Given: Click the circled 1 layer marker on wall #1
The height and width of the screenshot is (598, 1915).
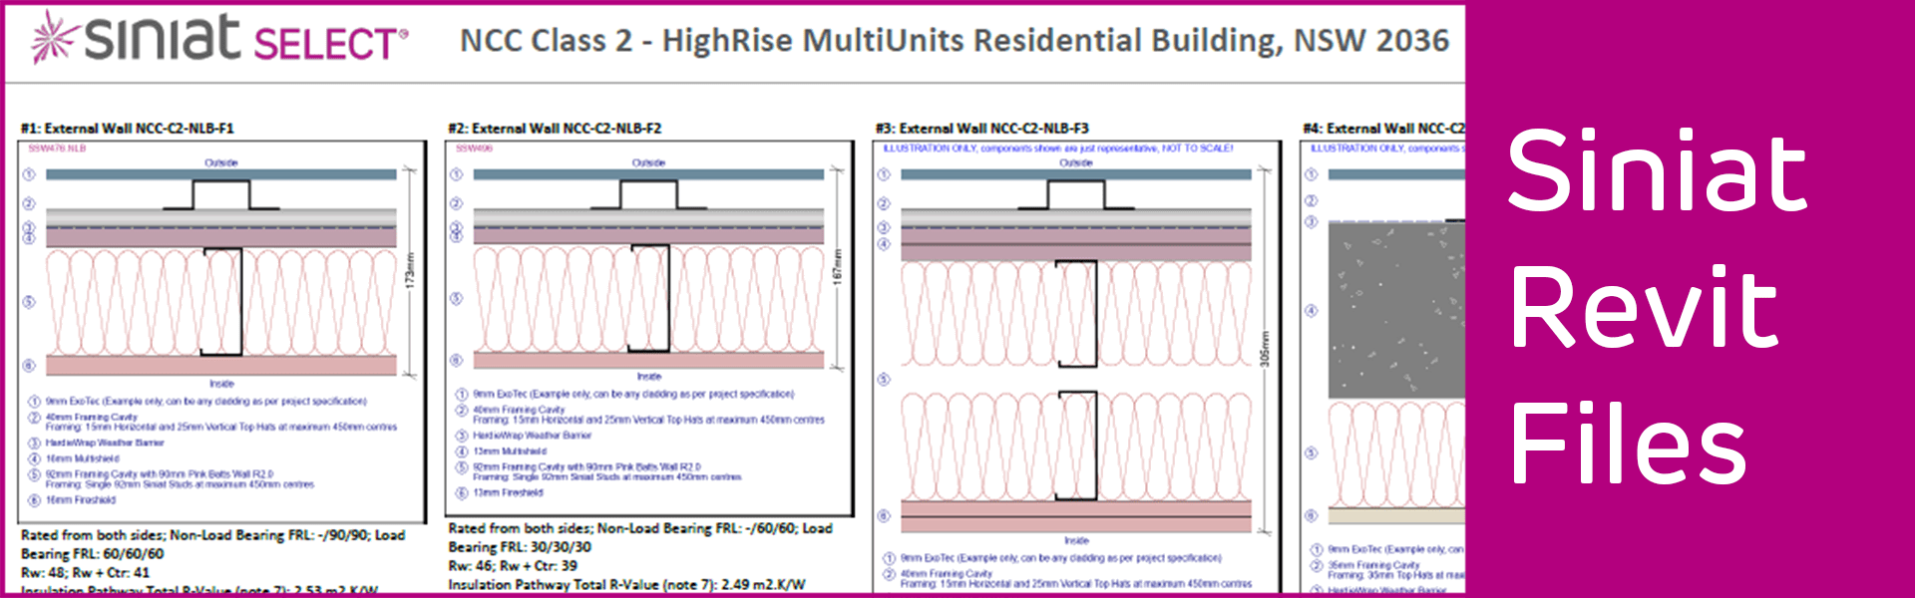Looking at the screenshot, I should [29, 174].
